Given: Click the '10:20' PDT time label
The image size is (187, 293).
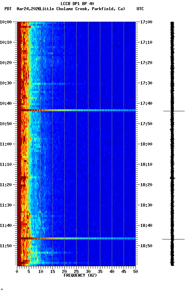Looking at the screenshot, I should (6, 63).
